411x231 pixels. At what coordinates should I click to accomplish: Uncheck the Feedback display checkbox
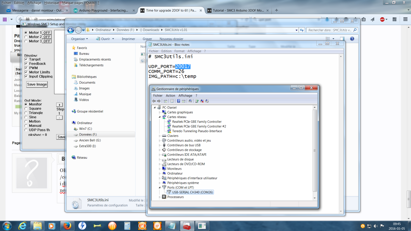(26, 64)
